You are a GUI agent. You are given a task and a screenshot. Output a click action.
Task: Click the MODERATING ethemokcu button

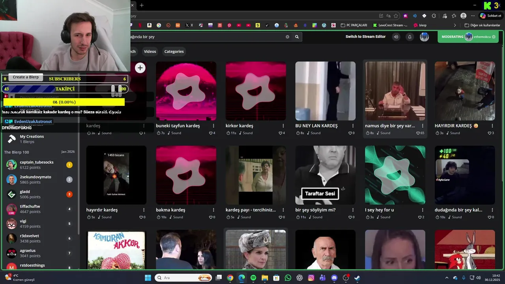click(x=468, y=37)
